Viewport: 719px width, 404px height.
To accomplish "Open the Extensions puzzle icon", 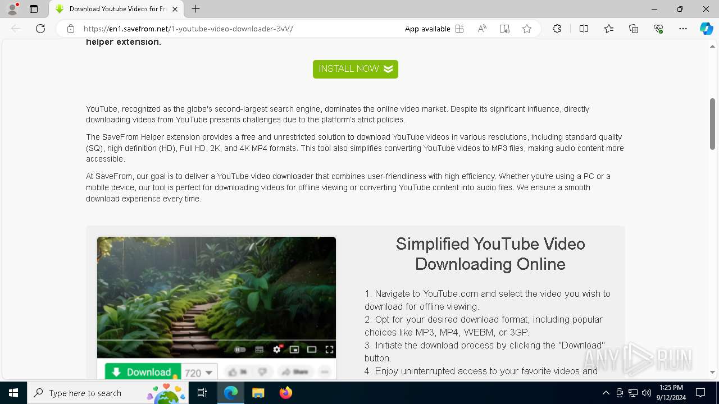I will pos(557,29).
